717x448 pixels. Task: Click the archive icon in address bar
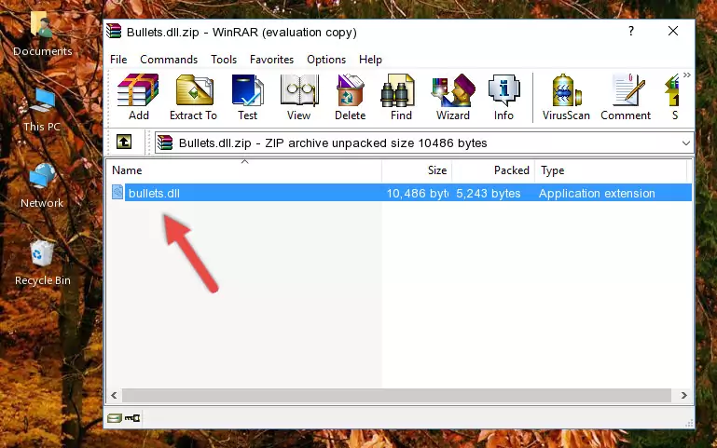point(165,143)
